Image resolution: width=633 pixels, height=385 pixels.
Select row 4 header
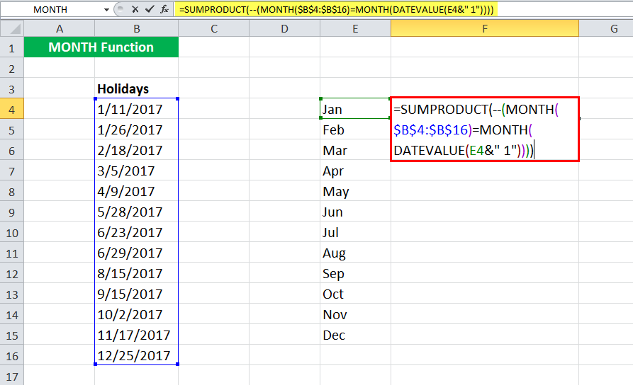tap(12, 109)
